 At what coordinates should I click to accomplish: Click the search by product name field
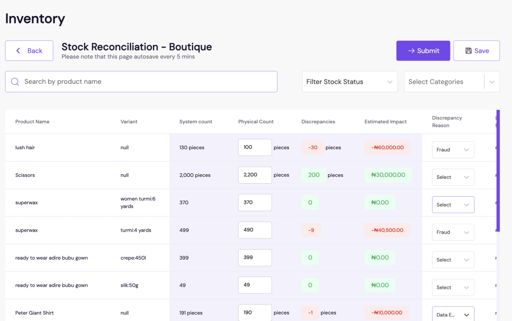(x=141, y=81)
